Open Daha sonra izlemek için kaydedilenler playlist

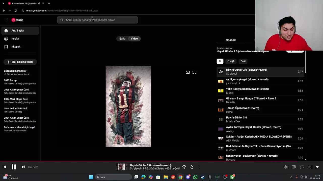pyautogui.click(x=20, y=129)
